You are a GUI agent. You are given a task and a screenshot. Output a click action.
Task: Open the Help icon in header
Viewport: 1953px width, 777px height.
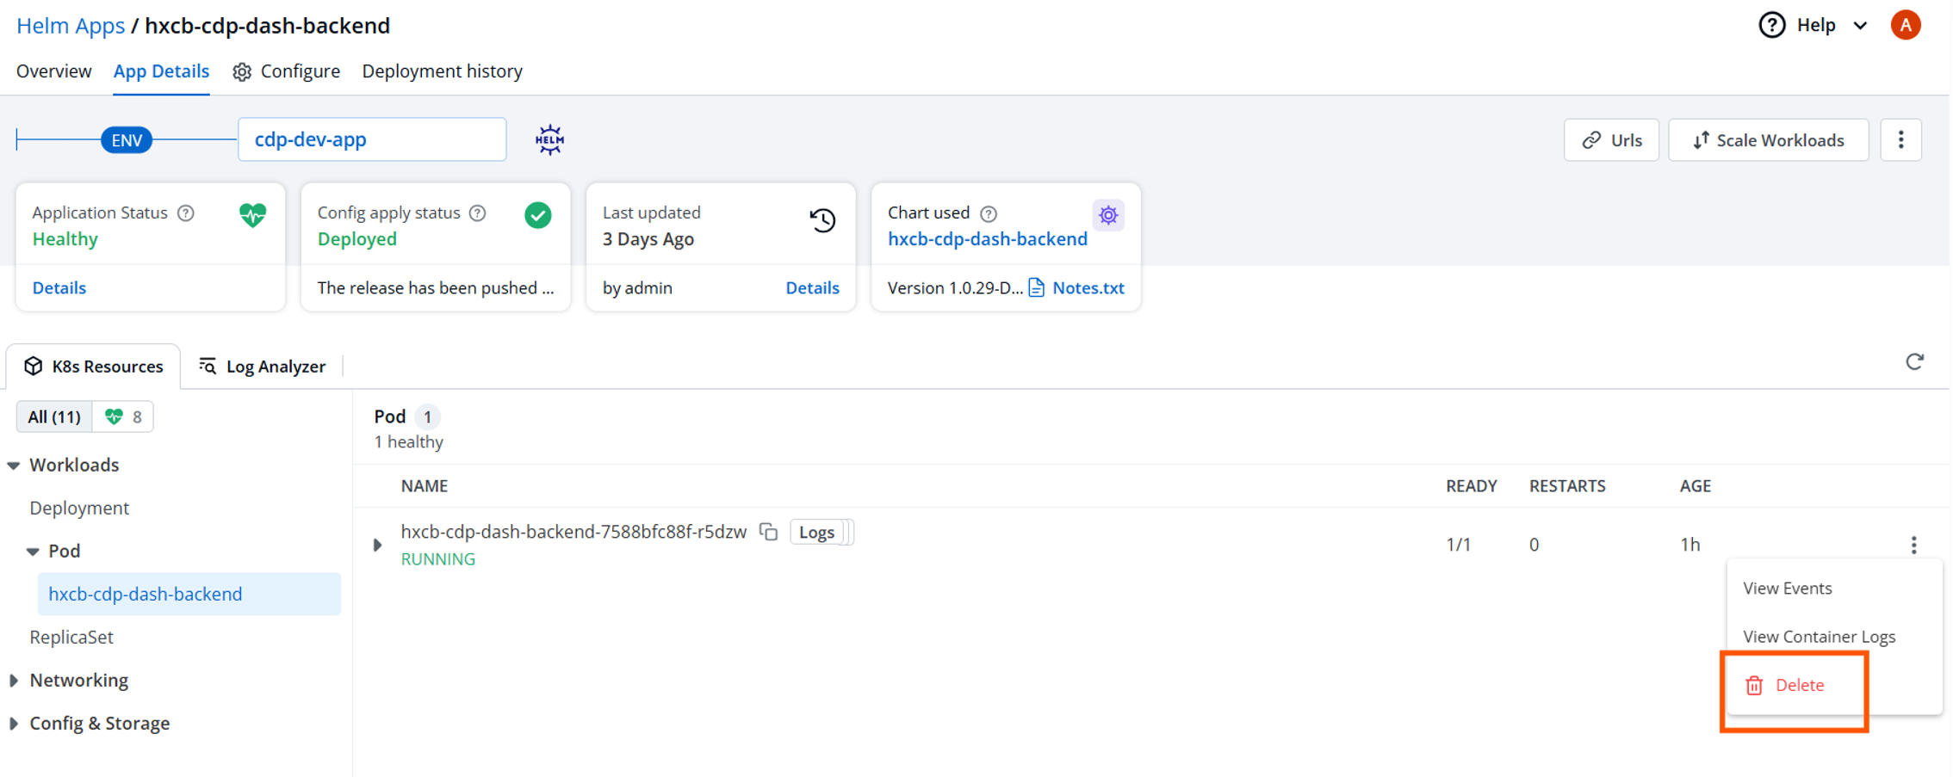click(x=1771, y=25)
